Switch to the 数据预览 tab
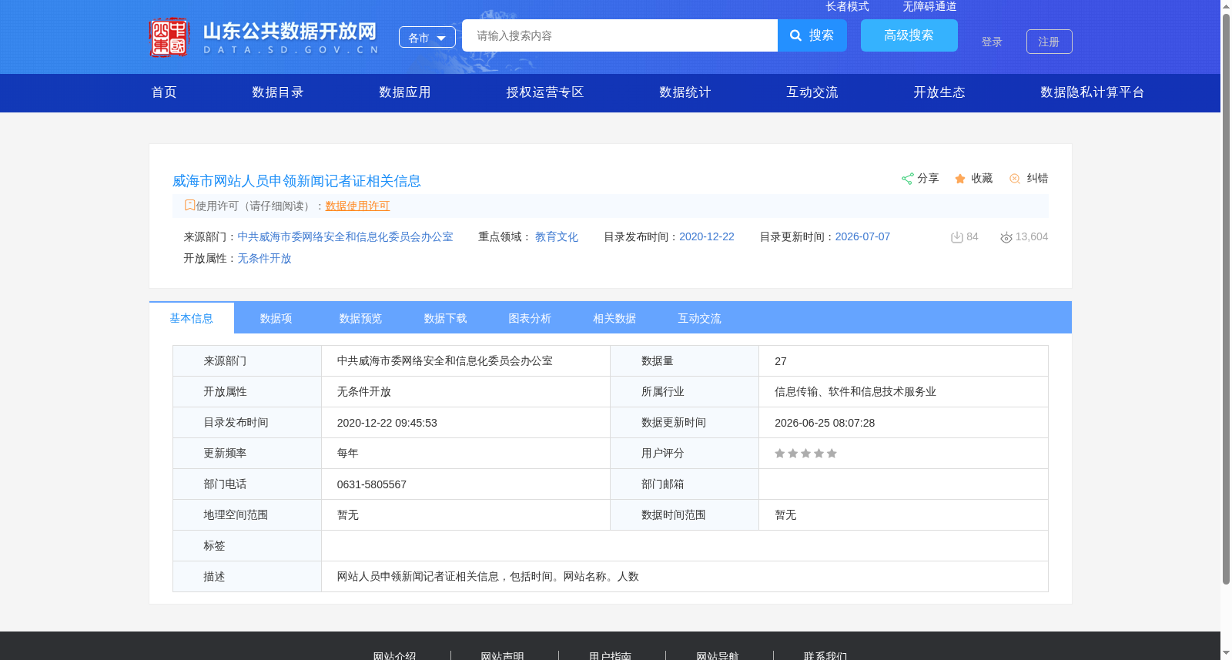Image resolution: width=1232 pixels, height=660 pixels. (x=361, y=318)
